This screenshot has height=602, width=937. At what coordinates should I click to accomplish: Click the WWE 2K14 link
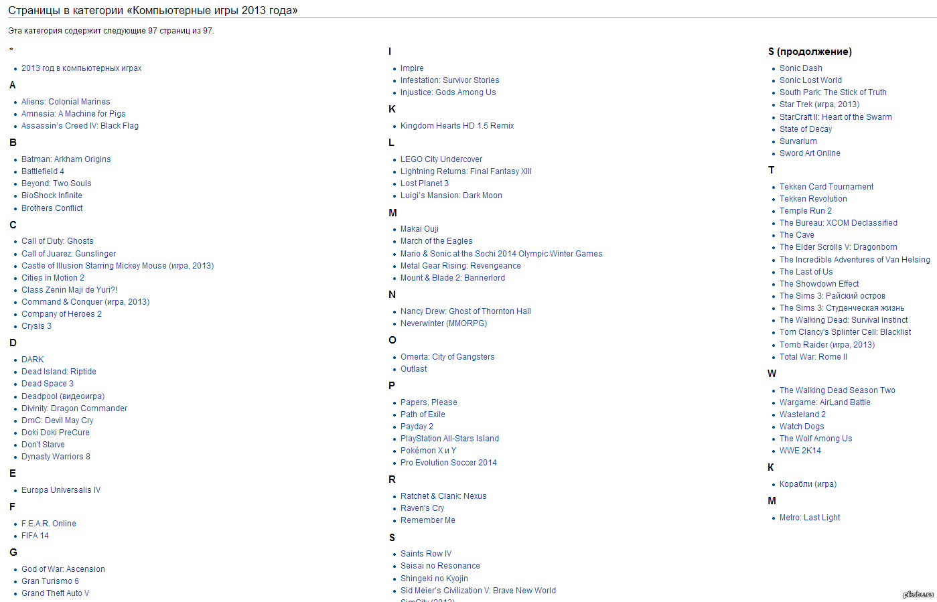pyautogui.click(x=800, y=451)
